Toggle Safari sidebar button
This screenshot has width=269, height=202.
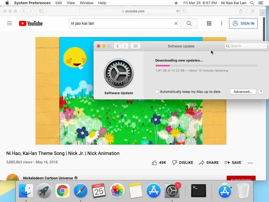(41, 11)
